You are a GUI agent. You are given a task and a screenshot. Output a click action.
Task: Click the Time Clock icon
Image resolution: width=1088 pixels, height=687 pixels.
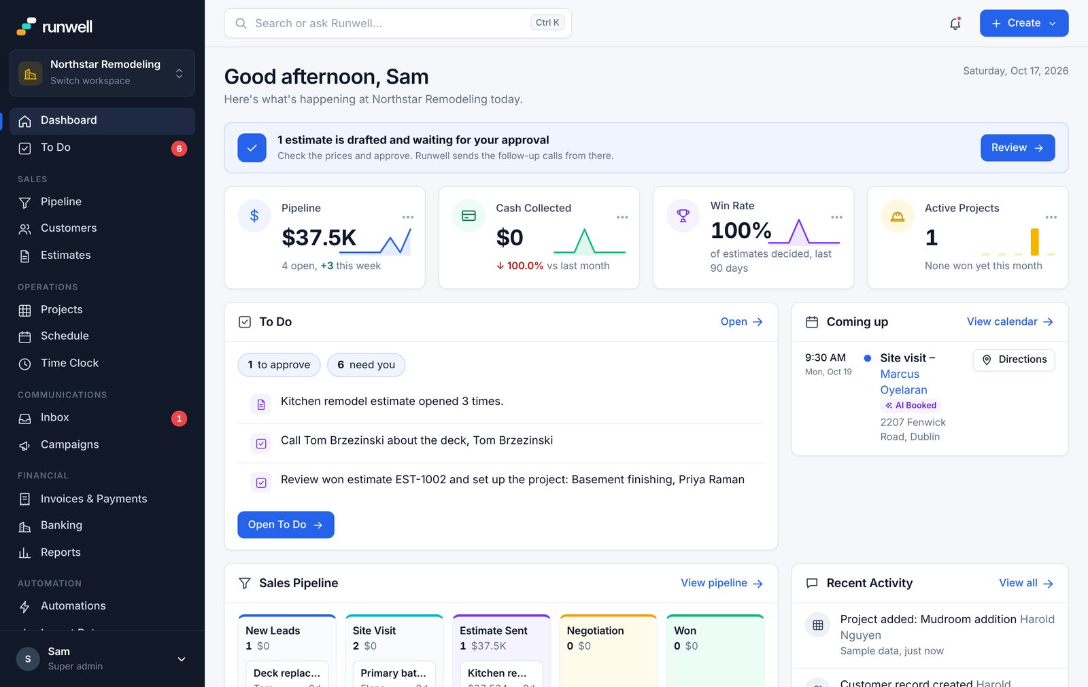[x=24, y=364]
